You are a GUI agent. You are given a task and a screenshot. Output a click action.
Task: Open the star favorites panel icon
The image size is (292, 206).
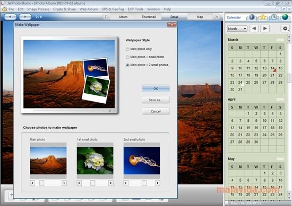click(263, 17)
